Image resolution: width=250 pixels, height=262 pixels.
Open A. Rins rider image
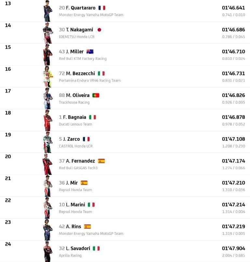(48, 229)
